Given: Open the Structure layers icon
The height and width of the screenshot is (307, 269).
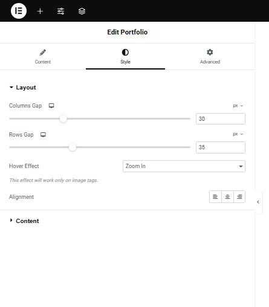Looking at the screenshot, I should pos(82,11).
